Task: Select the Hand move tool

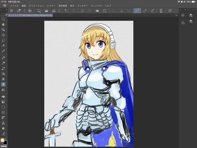Action: (x=3, y=24)
